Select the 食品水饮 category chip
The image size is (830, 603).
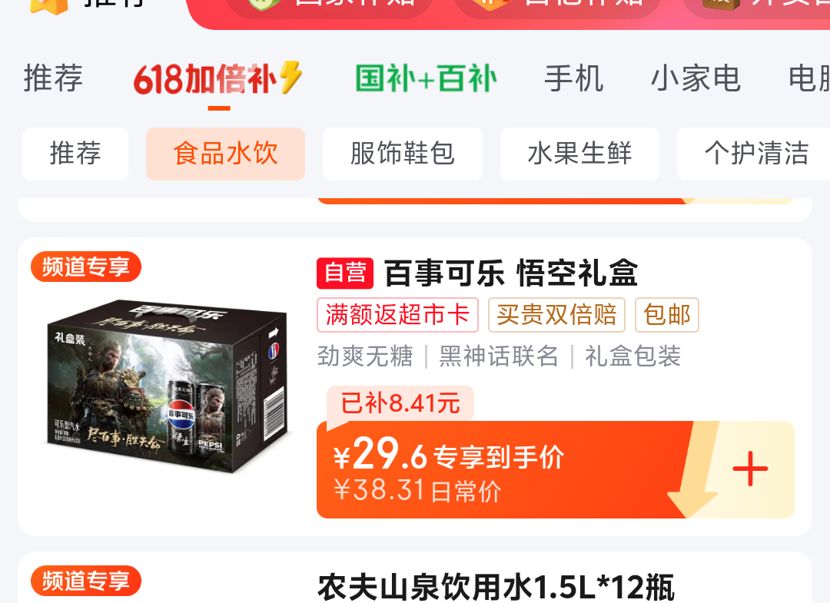225,154
